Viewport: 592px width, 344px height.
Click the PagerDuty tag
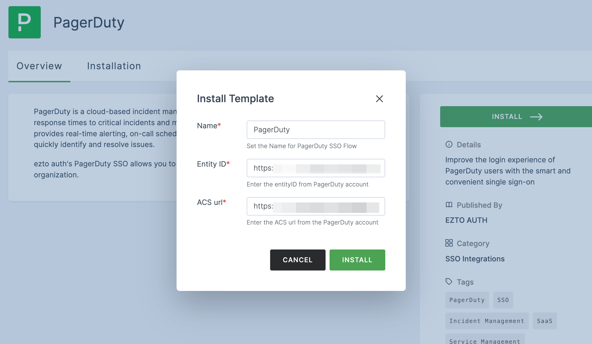tap(467, 300)
